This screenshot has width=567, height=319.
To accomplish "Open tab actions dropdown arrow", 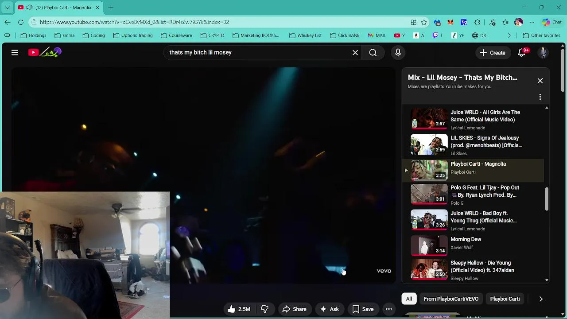I will tap(7, 8).
